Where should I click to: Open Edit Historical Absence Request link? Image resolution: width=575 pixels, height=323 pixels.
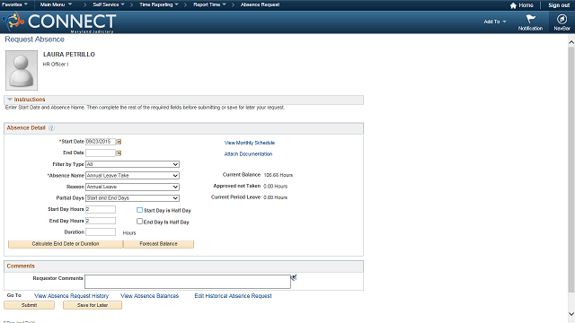pyautogui.click(x=234, y=296)
